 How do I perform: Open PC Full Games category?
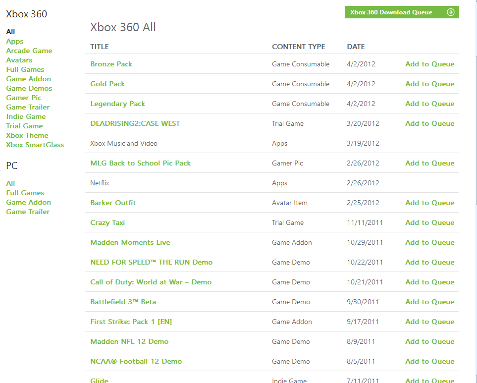pos(25,193)
